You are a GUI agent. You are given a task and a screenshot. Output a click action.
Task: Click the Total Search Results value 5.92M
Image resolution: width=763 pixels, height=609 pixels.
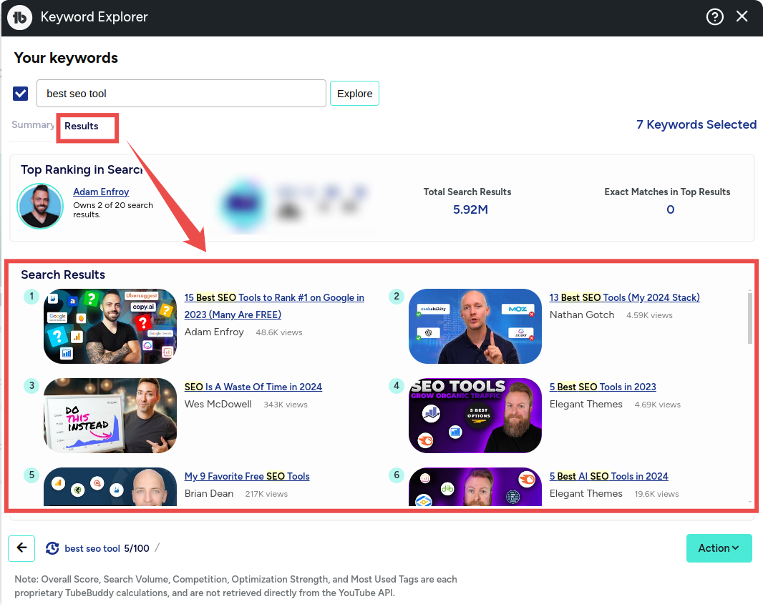(470, 209)
